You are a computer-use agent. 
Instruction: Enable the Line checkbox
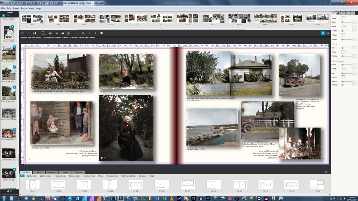(332, 44)
